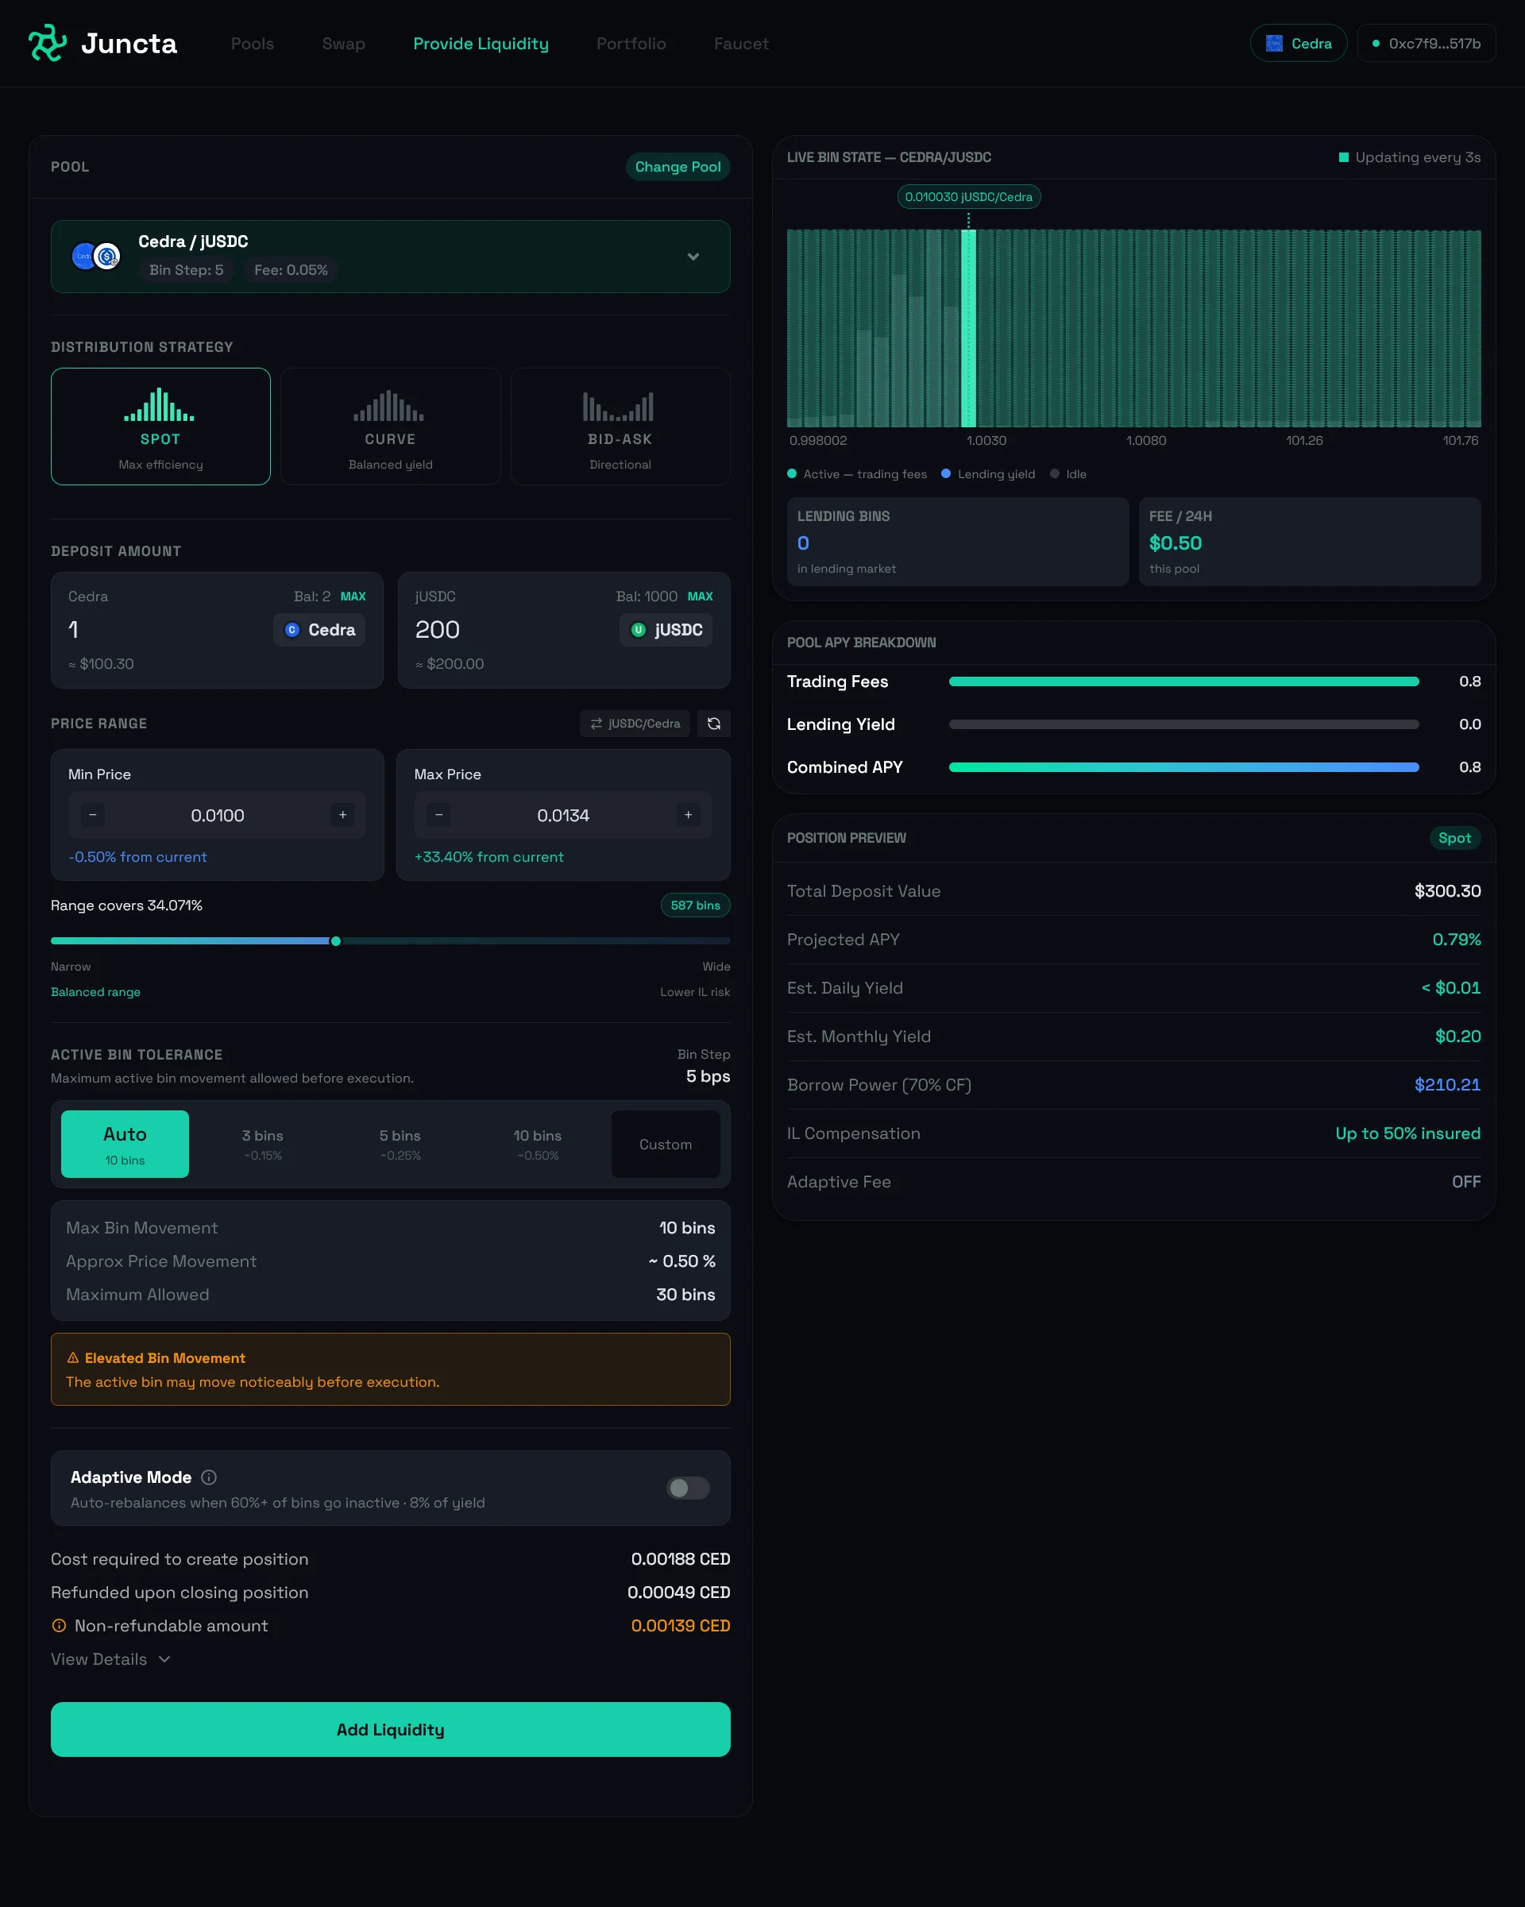The width and height of the screenshot is (1525, 1907).
Task: Decrease Max Price with minus button
Action: click(438, 815)
